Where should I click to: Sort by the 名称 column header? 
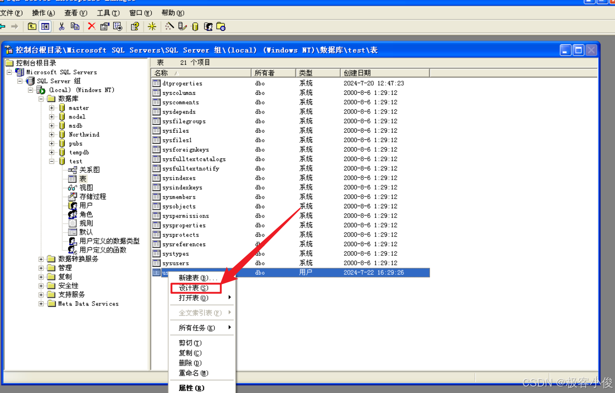click(x=201, y=73)
